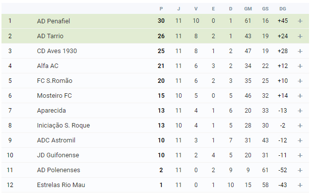Open CD Aves 1930 team link

pyautogui.click(x=57, y=51)
